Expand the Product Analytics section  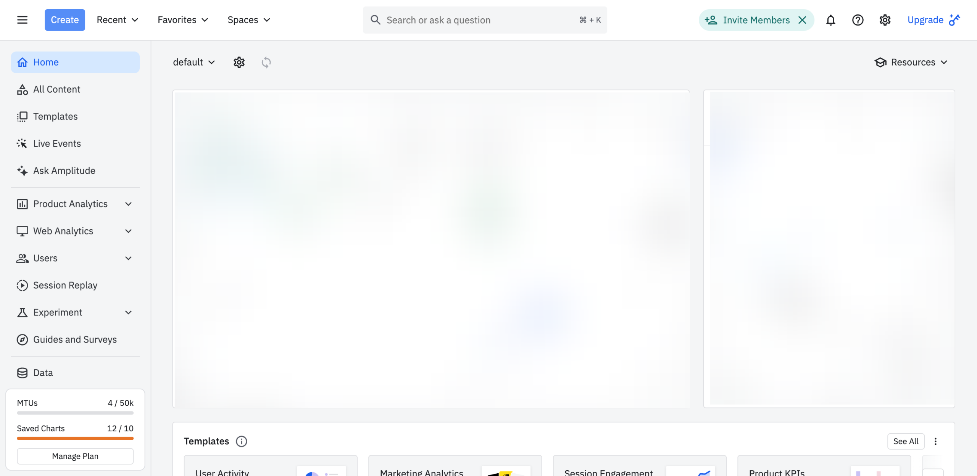point(128,204)
